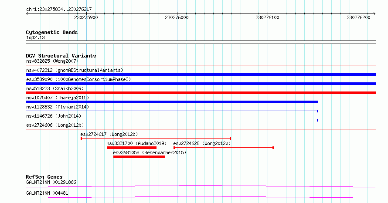Open variant nsv832825 (Wong2007) label
The image size is (388, 203).
tap(52, 61)
